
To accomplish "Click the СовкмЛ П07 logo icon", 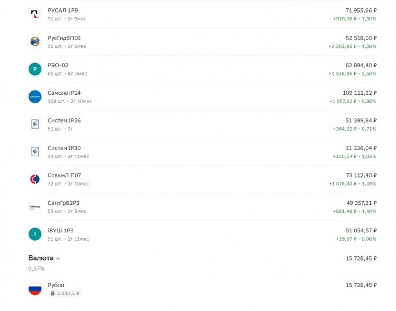I will click(x=34, y=179).
